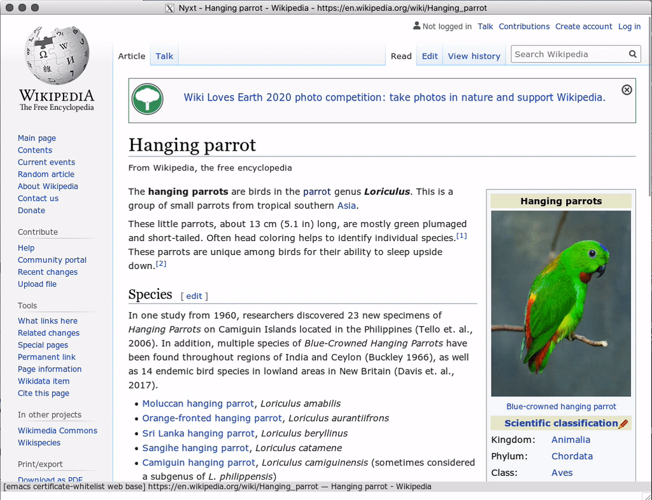Open Wikimedia Commons

coord(57,431)
